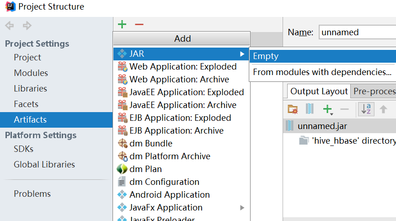Select JavaFx Preloader artifact type
The image size is (396, 221).
pos(181,218)
